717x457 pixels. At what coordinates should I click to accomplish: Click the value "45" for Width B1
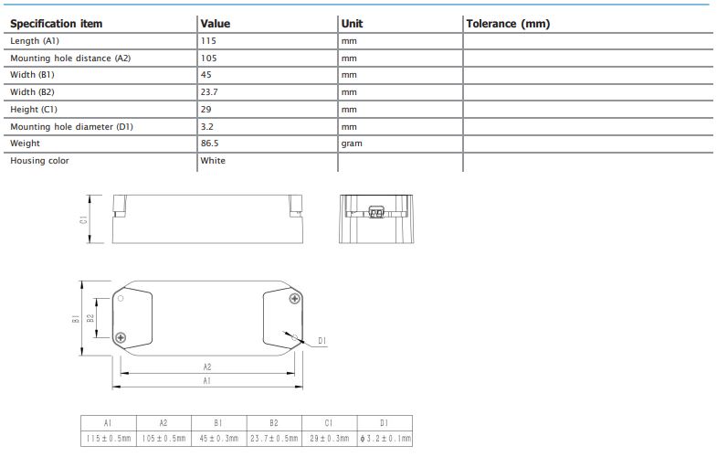[206, 75]
